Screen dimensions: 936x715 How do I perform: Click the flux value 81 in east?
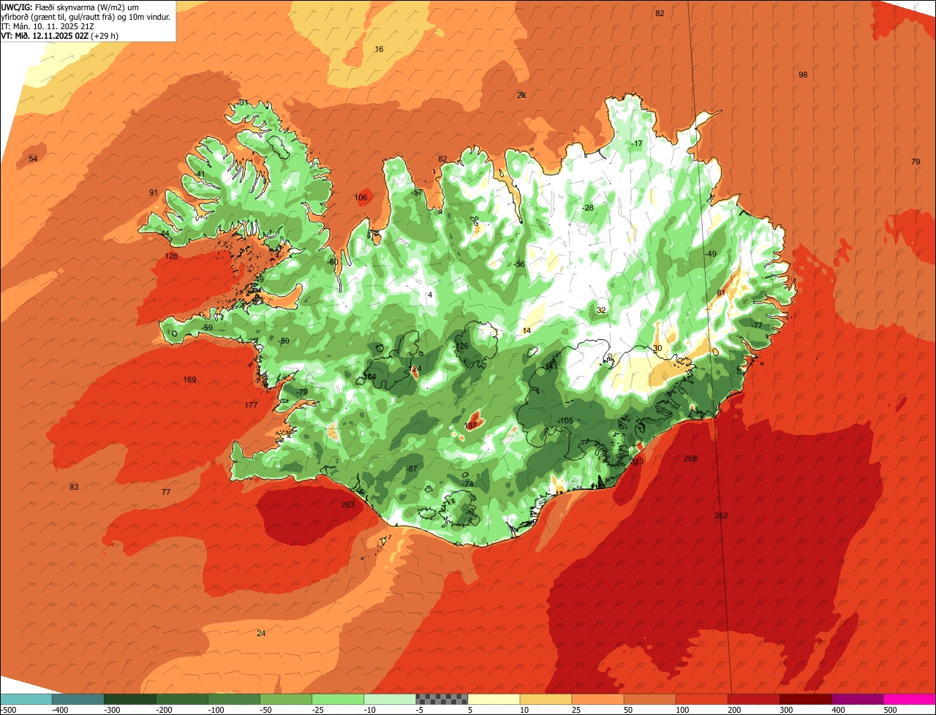point(720,292)
